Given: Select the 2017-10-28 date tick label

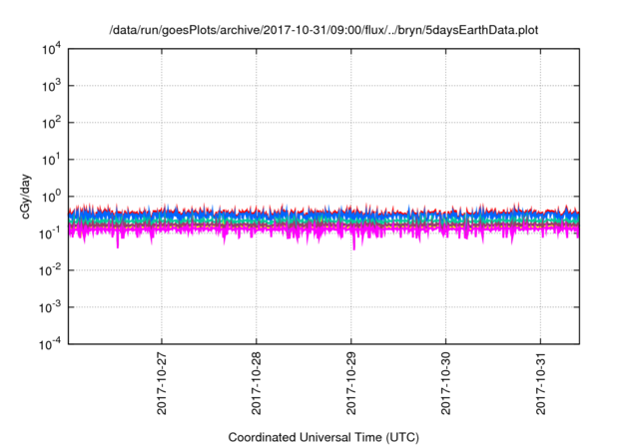Looking at the screenshot, I should tap(256, 383).
